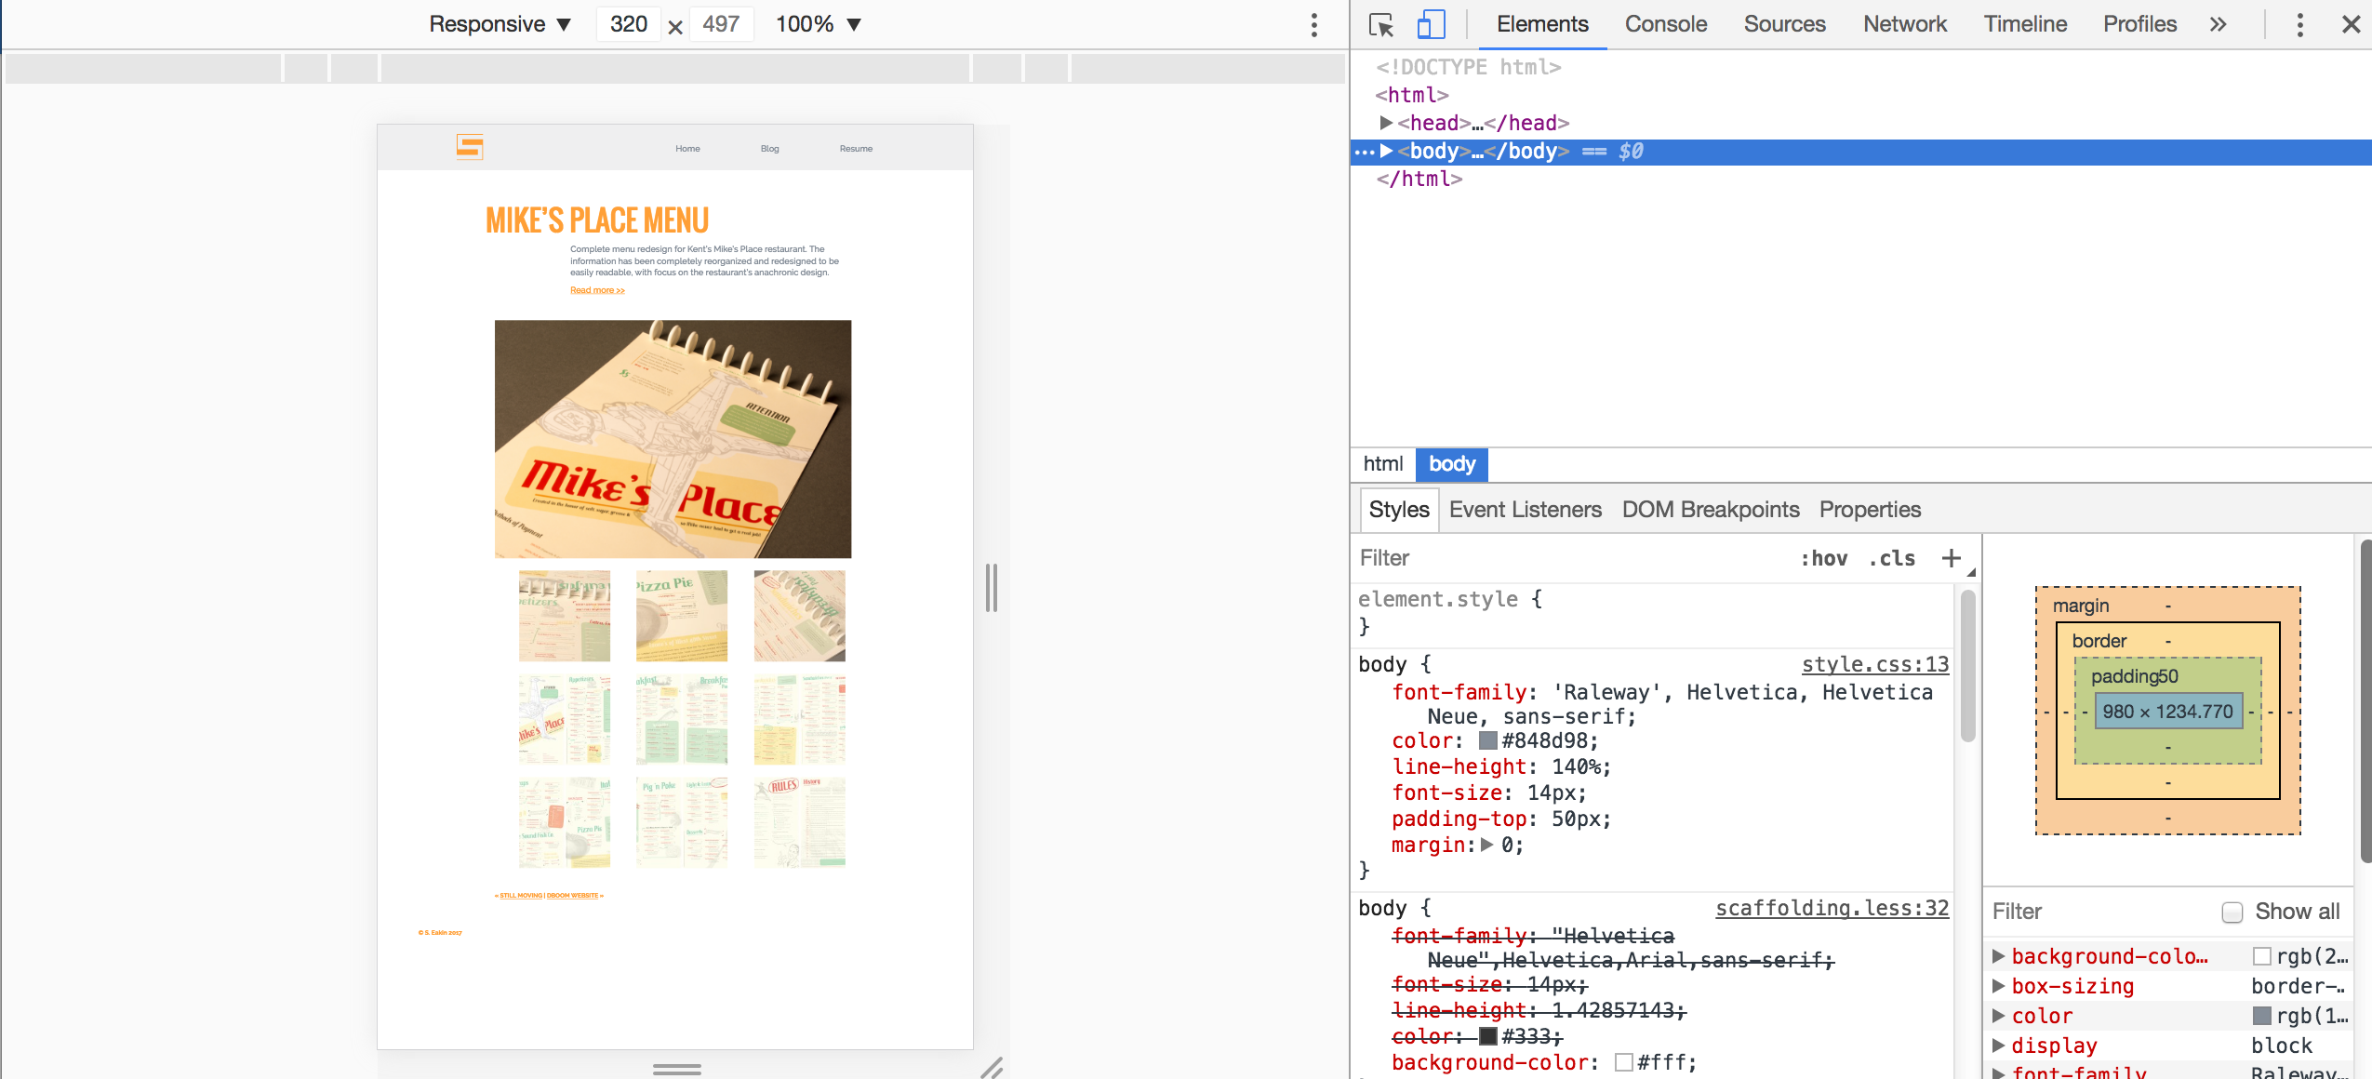Toggle :hov element state panel
This screenshot has height=1079, width=2372.
[x=1823, y=558]
